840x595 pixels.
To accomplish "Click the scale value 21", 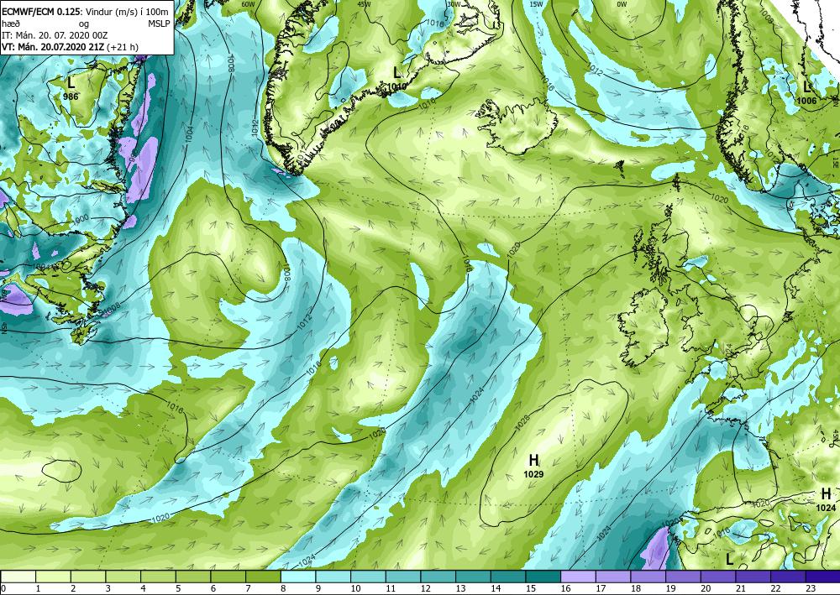I will coord(740,589).
